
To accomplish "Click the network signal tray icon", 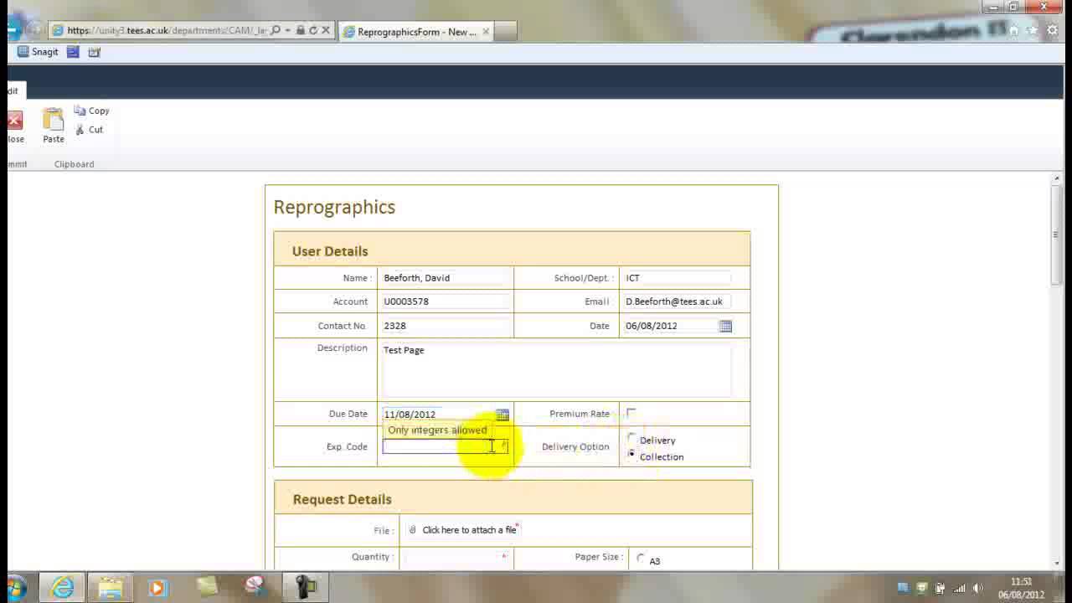I will tap(959, 588).
